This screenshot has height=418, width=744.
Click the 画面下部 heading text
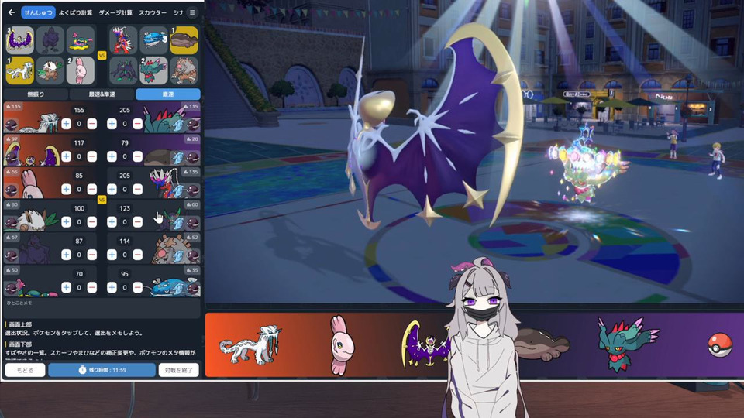tap(20, 344)
